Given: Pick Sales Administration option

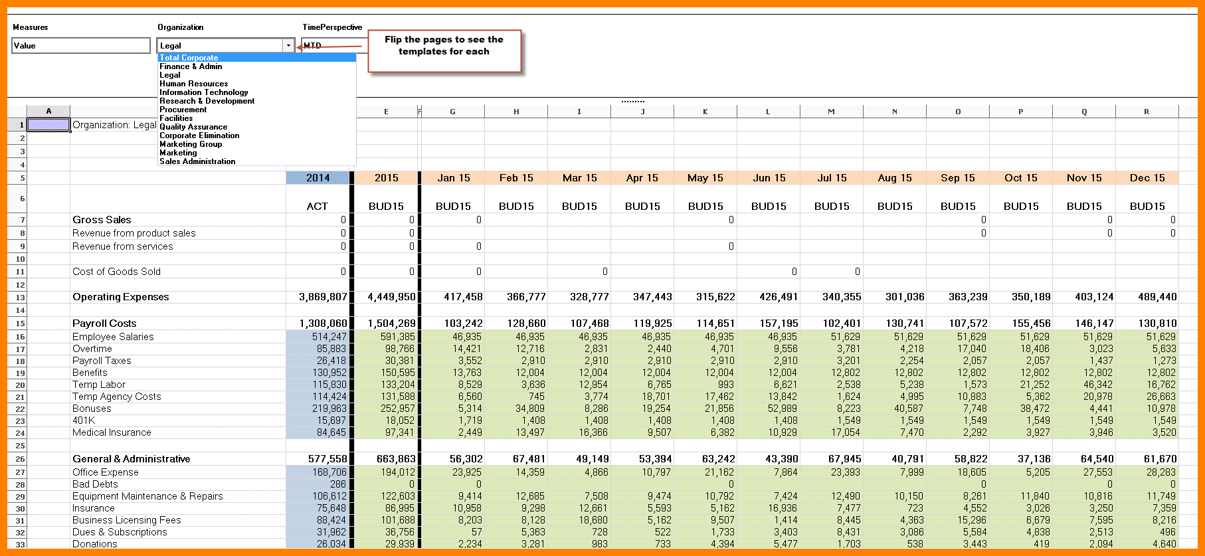Looking at the screenshot, I should click(197, 161).
